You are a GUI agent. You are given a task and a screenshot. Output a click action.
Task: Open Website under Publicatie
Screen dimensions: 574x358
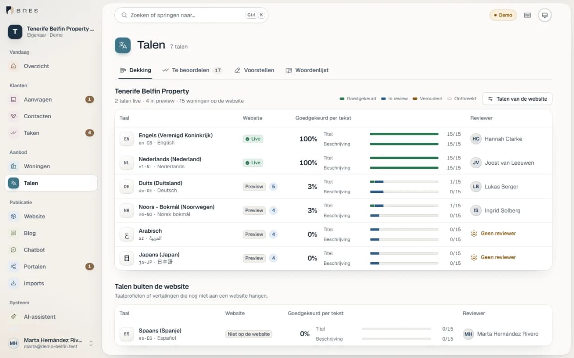coord(51,217)
